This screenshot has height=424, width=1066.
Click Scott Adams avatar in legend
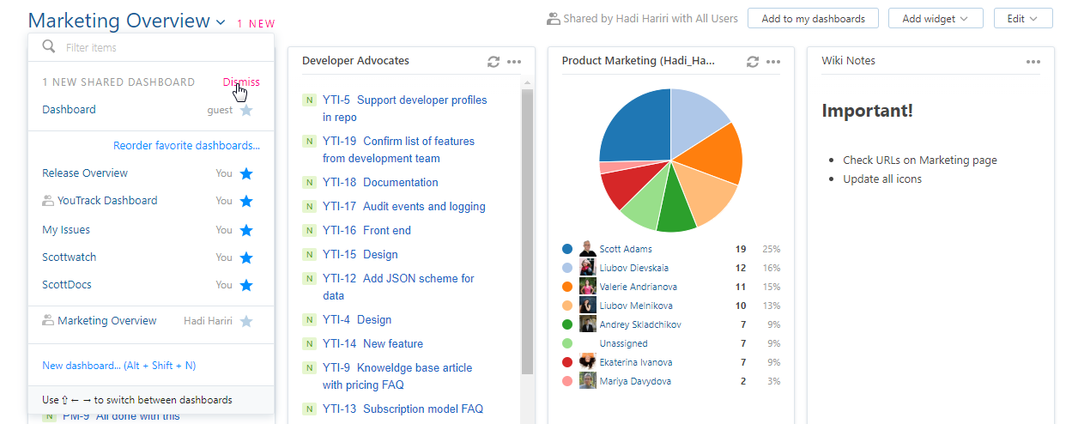click(588, 249)
